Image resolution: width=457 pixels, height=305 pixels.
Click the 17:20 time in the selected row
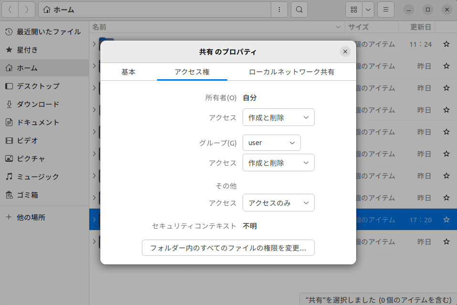(x=421, y=220)
